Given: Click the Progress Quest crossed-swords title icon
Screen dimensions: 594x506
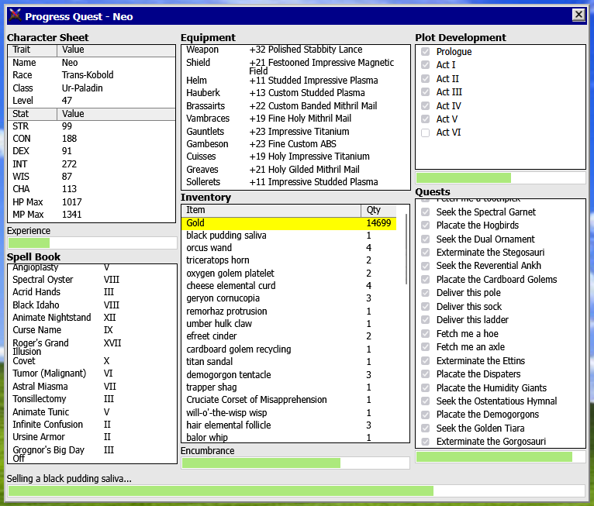Looking at the screenshot, I should pyautogui.click(x=16, y=15).
